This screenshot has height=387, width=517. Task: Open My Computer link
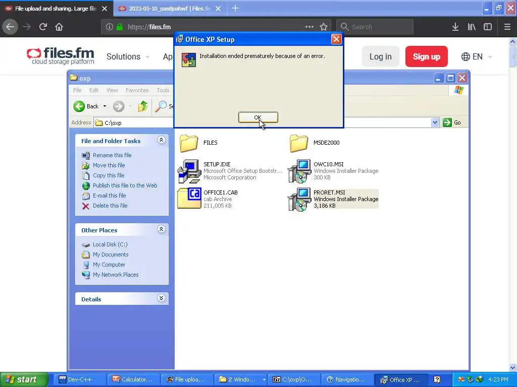(x=109, y=265)
